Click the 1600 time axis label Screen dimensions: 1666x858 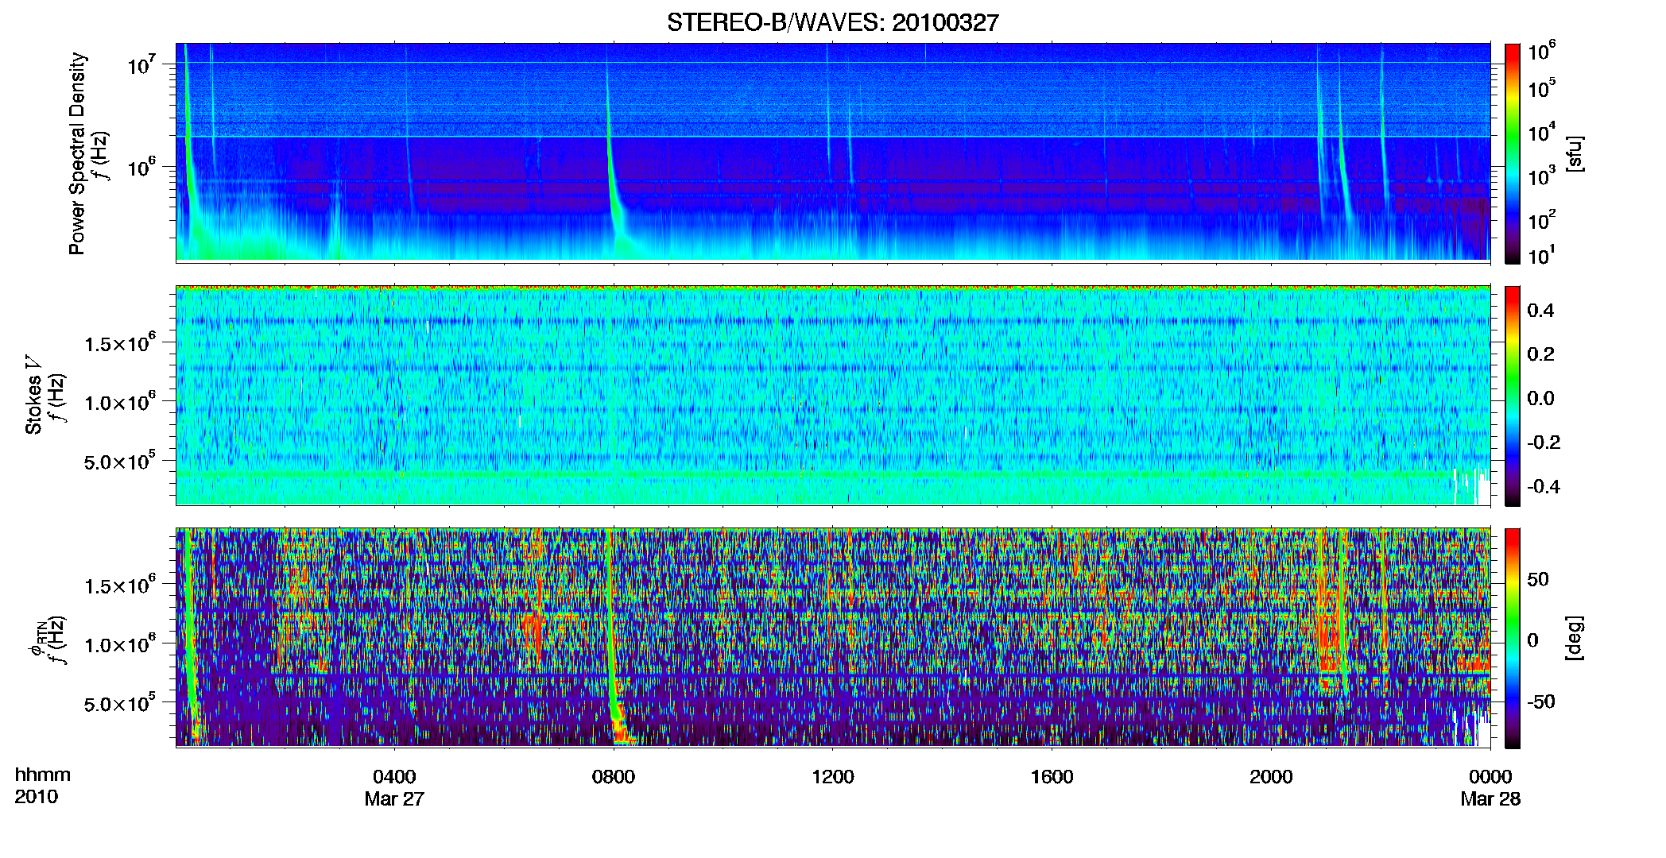click(x=1052, y=777)
